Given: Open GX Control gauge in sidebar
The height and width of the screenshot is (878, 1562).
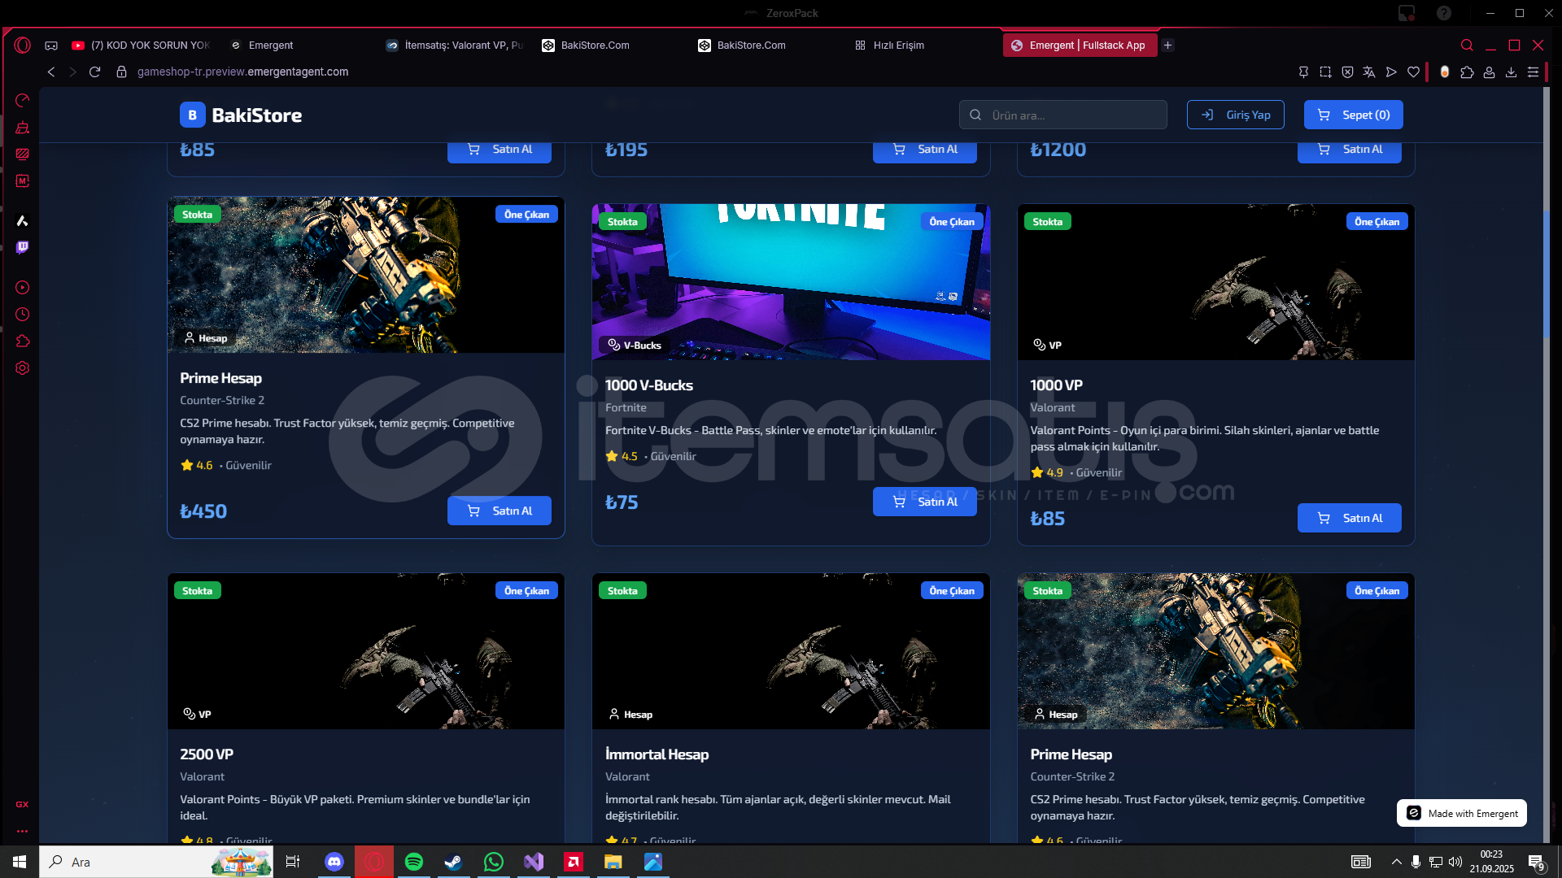Looking at the screenshot, I should pos(23,100).
